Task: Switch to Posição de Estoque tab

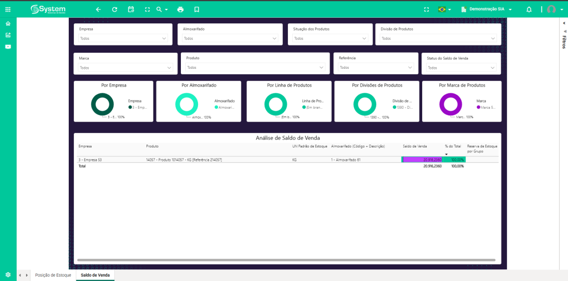Action: [53, 275]
